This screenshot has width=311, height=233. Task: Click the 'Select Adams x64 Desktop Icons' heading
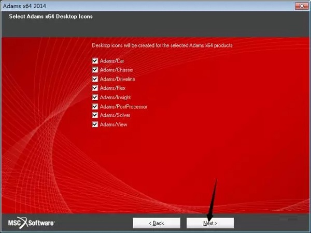pyautogui.click(x=51, y=17)
